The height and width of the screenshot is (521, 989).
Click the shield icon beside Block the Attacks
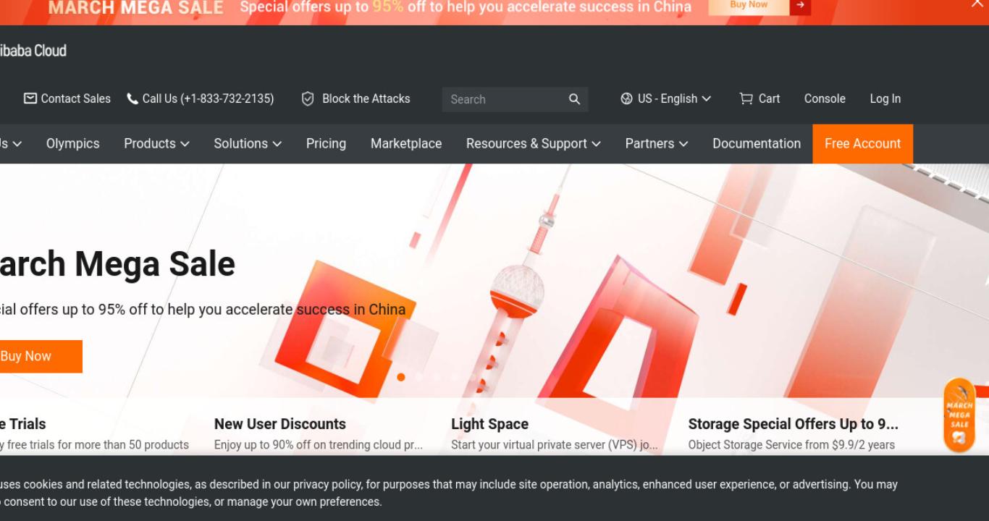(x=308, y=98)
